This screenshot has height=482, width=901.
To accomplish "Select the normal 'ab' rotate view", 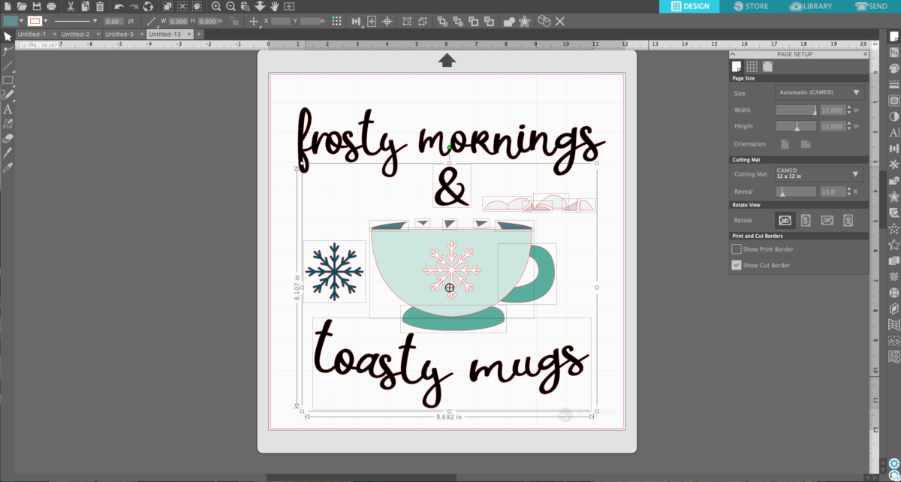I will coord(785,220).
